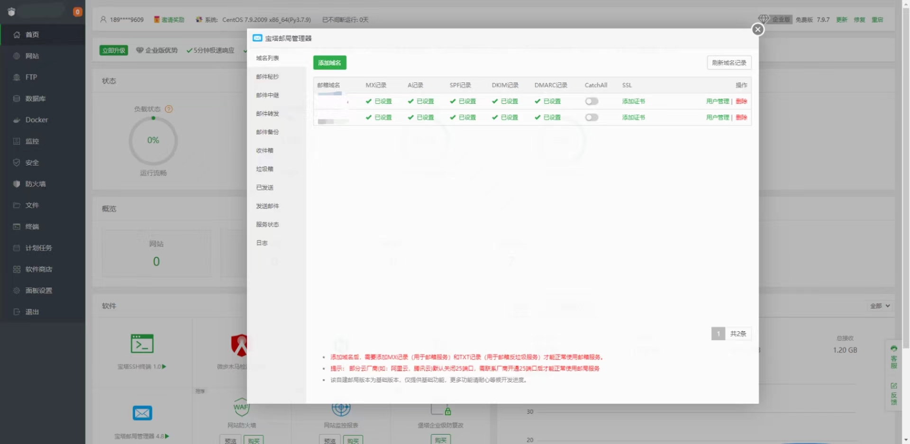Click the notification badge showing 0

click(x=78, y=12)
